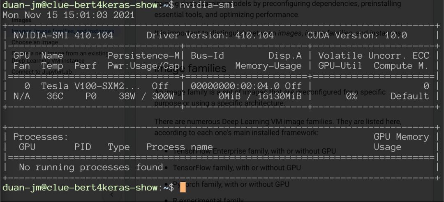The height and width of the screenshot is (202, 444).
Task: Open the "Choose an image" sidebar link
Action: pyautogui.click(x=35, y=42)
